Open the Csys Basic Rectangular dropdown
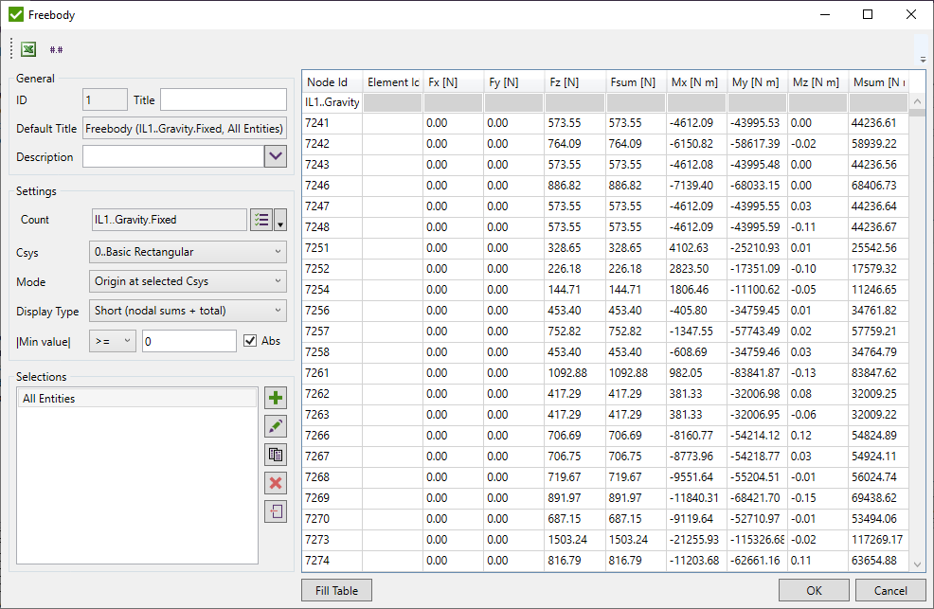This screenshot has width=934, height=609. point(188,252)
